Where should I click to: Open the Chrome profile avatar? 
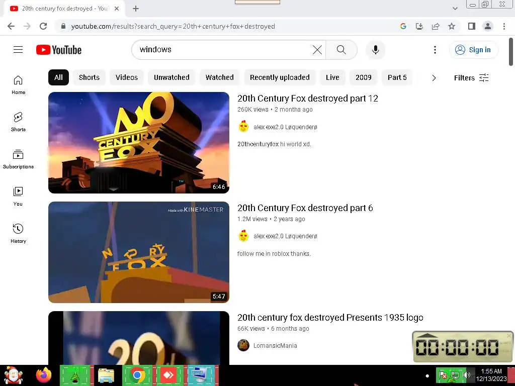pos(488,26)
